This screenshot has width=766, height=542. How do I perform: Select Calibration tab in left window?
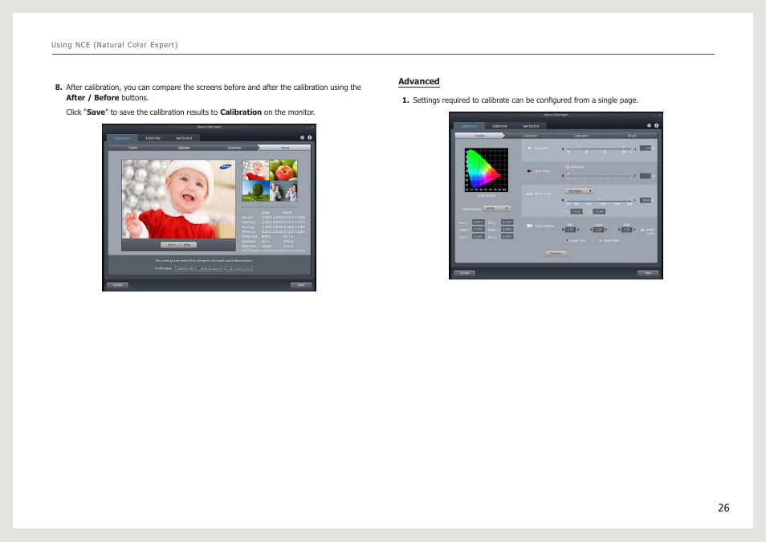(x=122, y=138)
